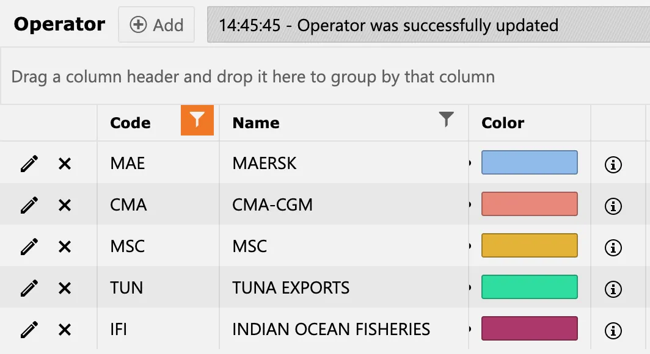Screen dimensions: 650x354
Task: Show info for the MSC operator
Action: pyautogui.click(x=613, y=248)
